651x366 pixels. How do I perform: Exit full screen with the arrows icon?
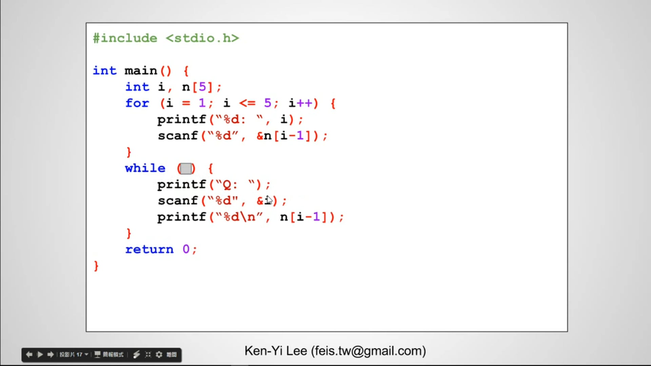pos(148,354)
